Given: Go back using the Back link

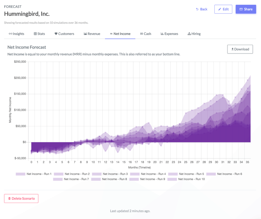Looking at the screenshot, I should point(202,9).
